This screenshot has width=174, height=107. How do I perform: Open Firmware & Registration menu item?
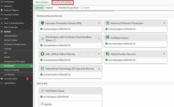15,44
